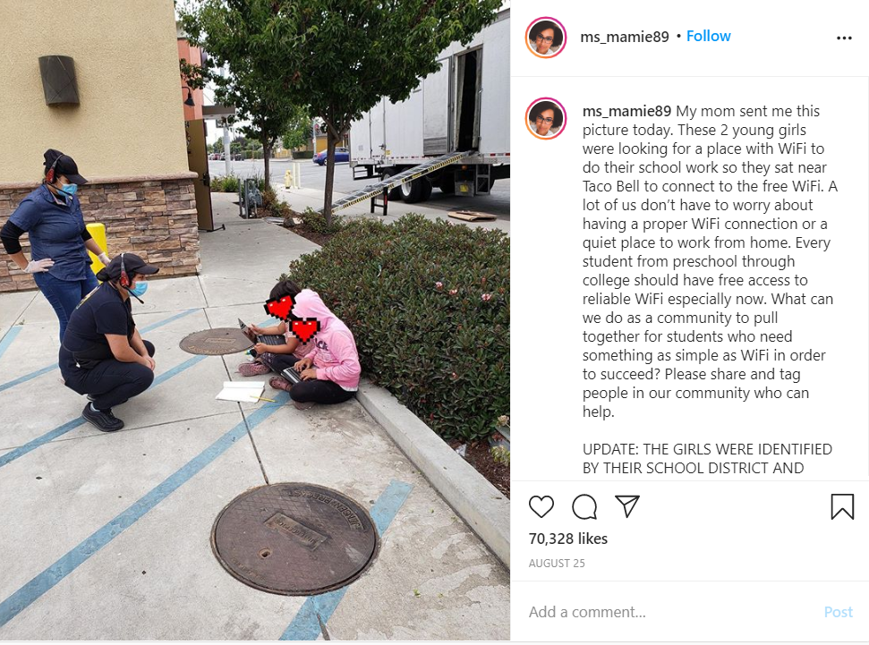Open the three-dot more options menu
This screenshot has width=869, height=645.
[844, 38]
